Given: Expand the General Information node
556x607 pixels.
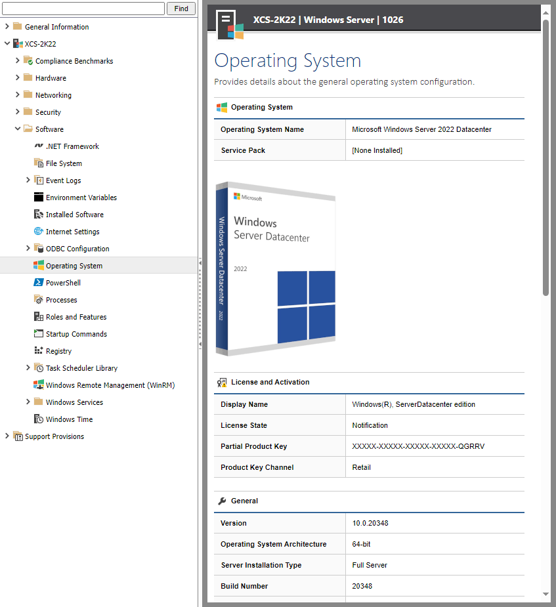Looking at the screenshot, I should [7, 26].
